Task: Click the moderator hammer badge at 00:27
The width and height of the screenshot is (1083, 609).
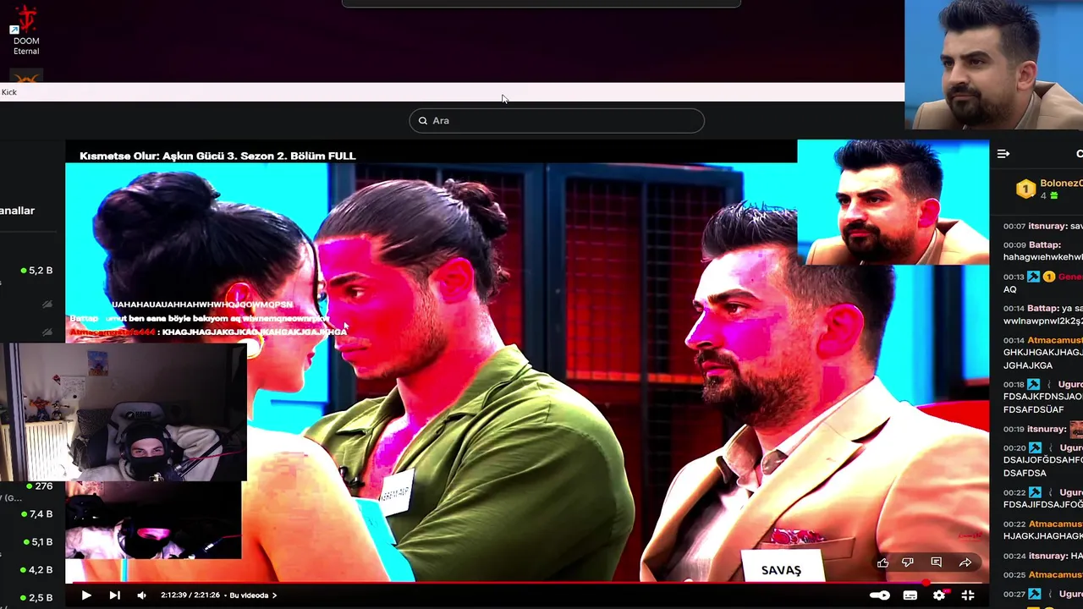Action: click(1034, 595)
